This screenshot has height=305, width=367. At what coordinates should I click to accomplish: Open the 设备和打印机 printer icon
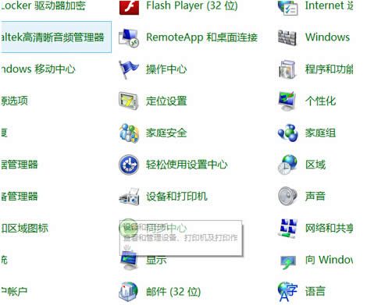point(129,197)
